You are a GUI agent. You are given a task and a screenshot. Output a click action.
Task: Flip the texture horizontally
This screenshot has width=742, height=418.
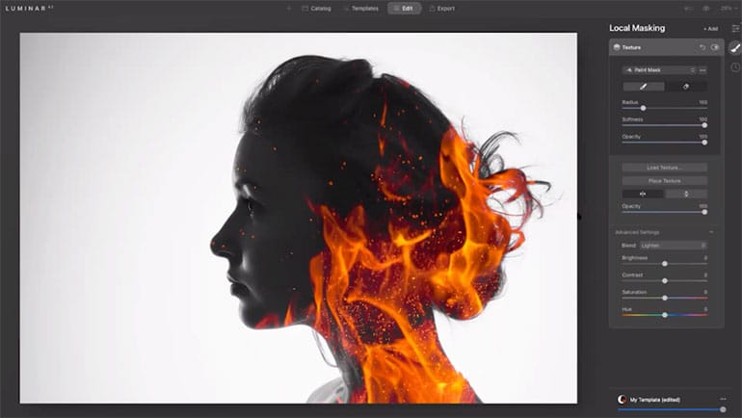pos(643,194)
